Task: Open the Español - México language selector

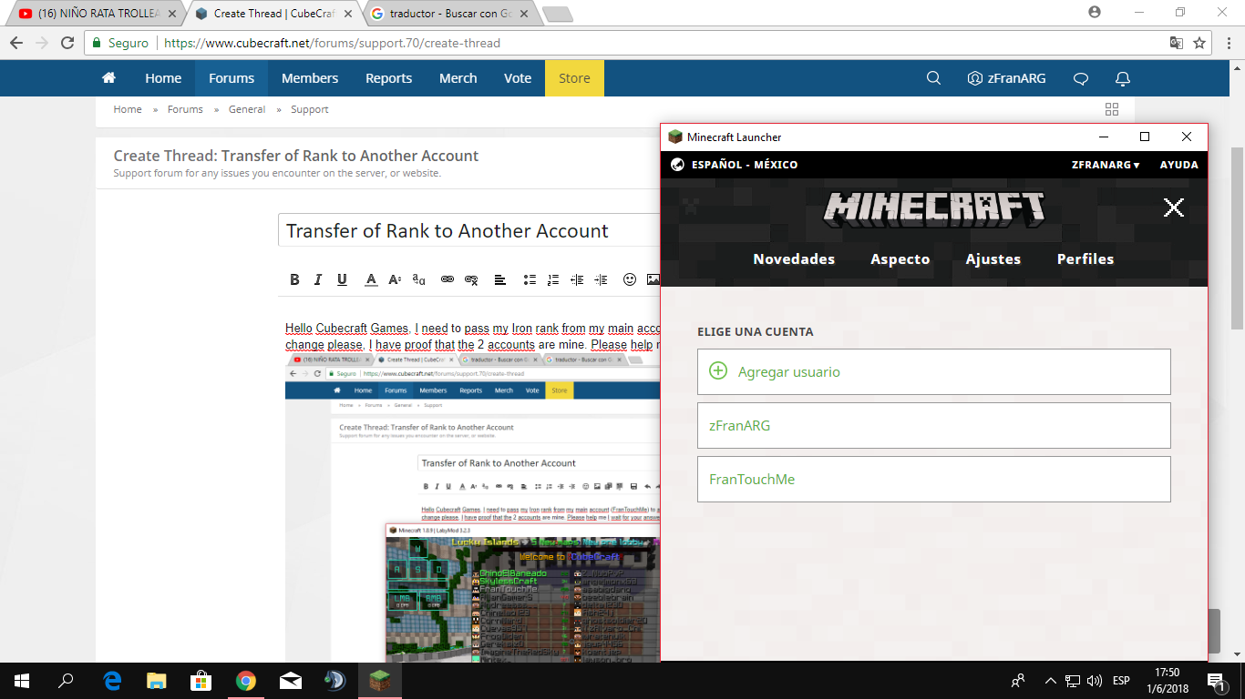Action: pos(735,165)
